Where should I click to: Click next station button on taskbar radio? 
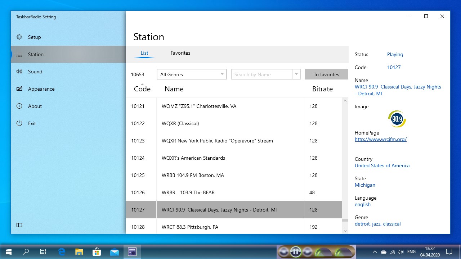coord(307,252)
